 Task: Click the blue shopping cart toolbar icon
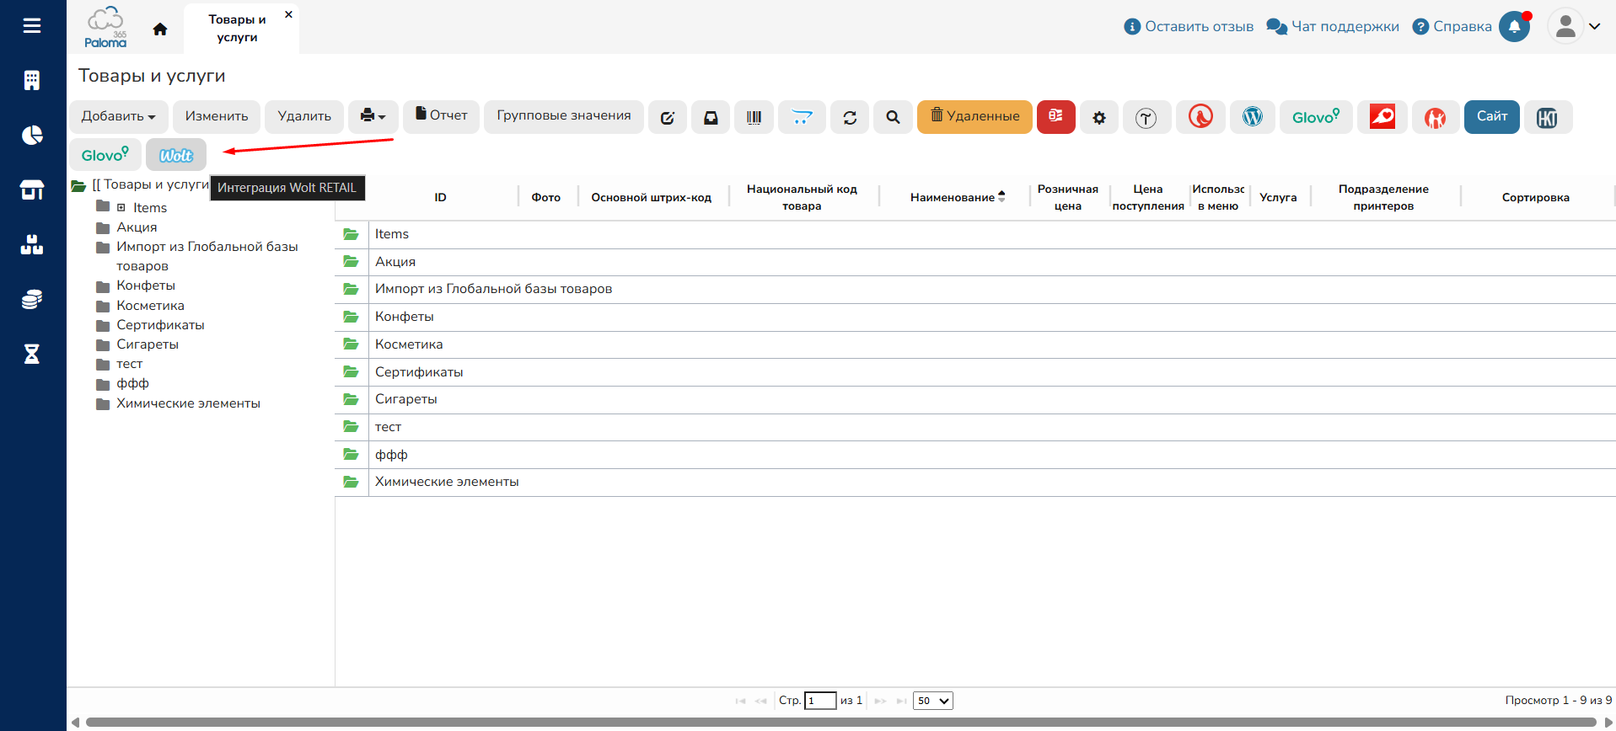click(x=802, y=117)
